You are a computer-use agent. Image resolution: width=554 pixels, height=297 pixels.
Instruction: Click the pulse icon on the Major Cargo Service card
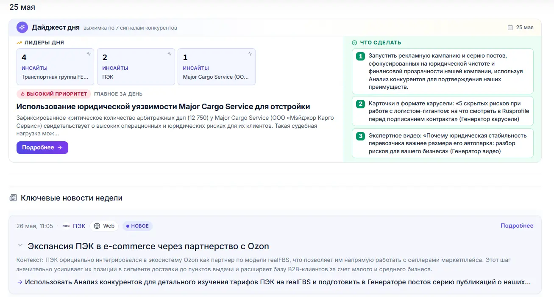coord(250,54)
